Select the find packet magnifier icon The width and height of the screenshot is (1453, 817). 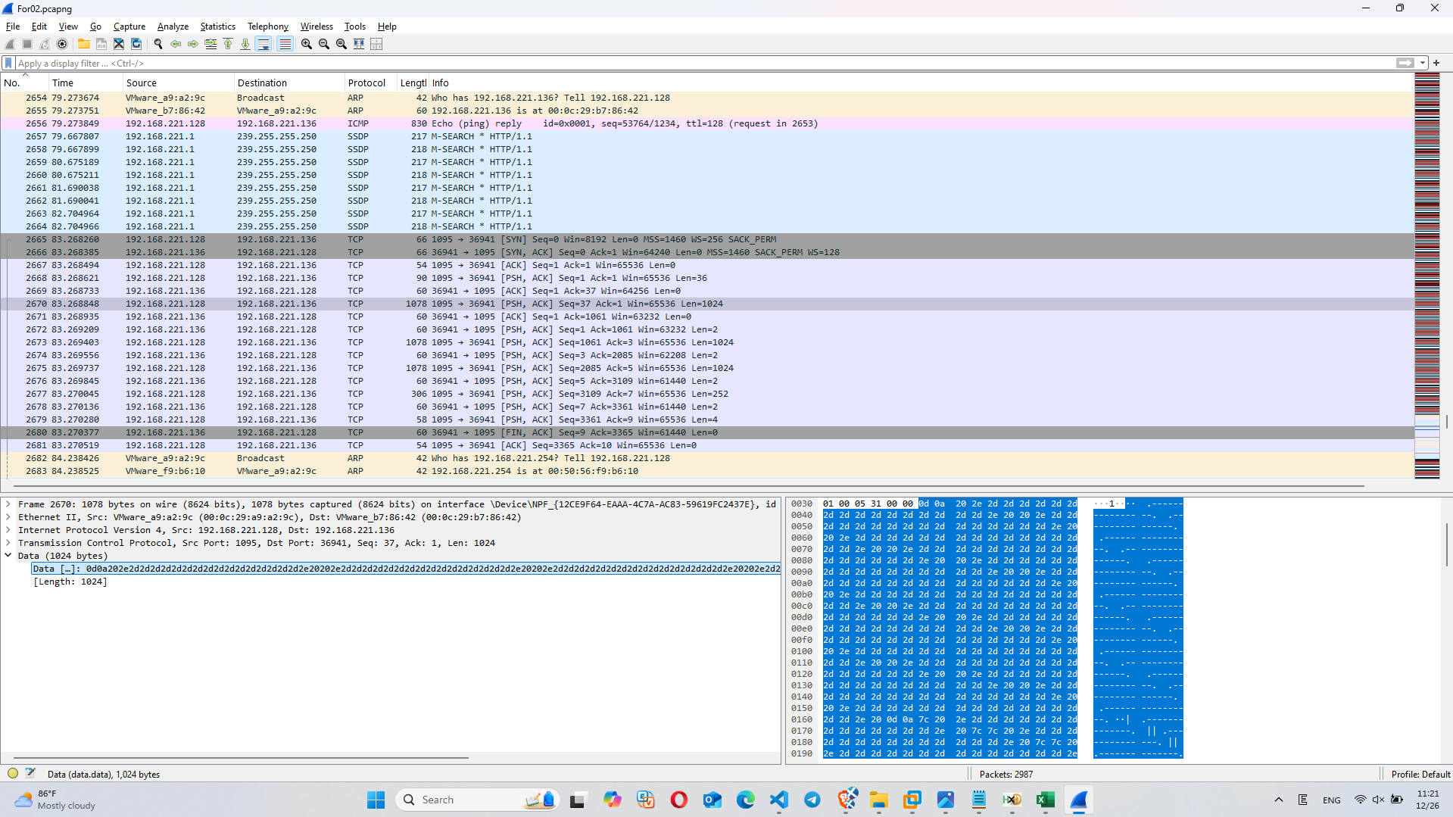pos(158,43)
